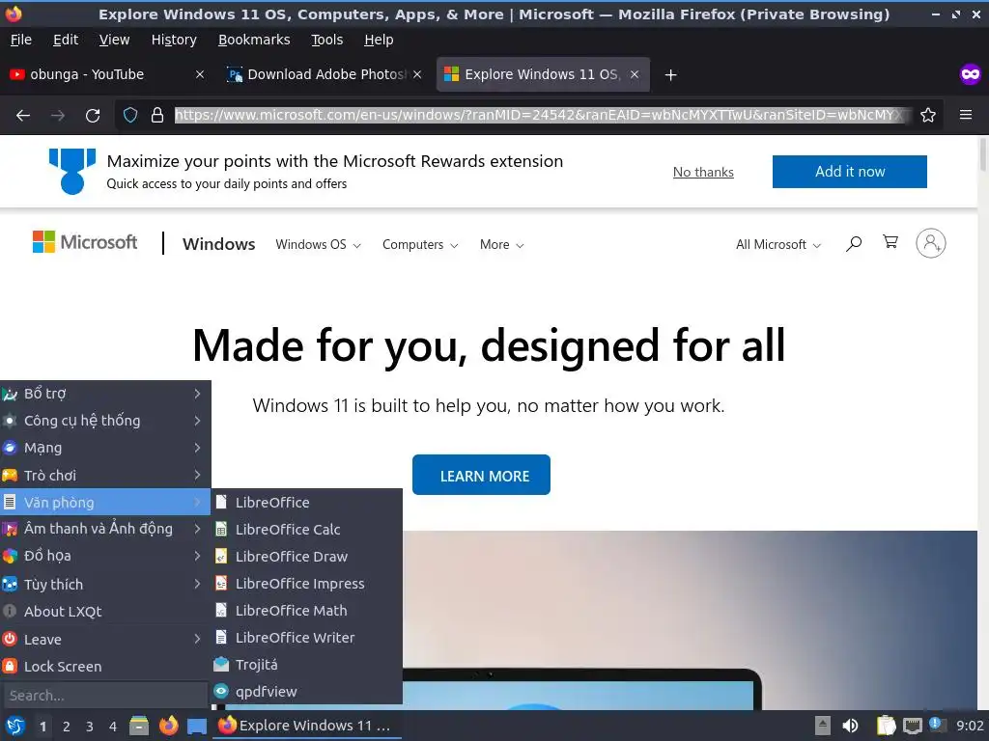View site security via the padlock icon
Screen dimensions: 989x741
tap(157, 116)
